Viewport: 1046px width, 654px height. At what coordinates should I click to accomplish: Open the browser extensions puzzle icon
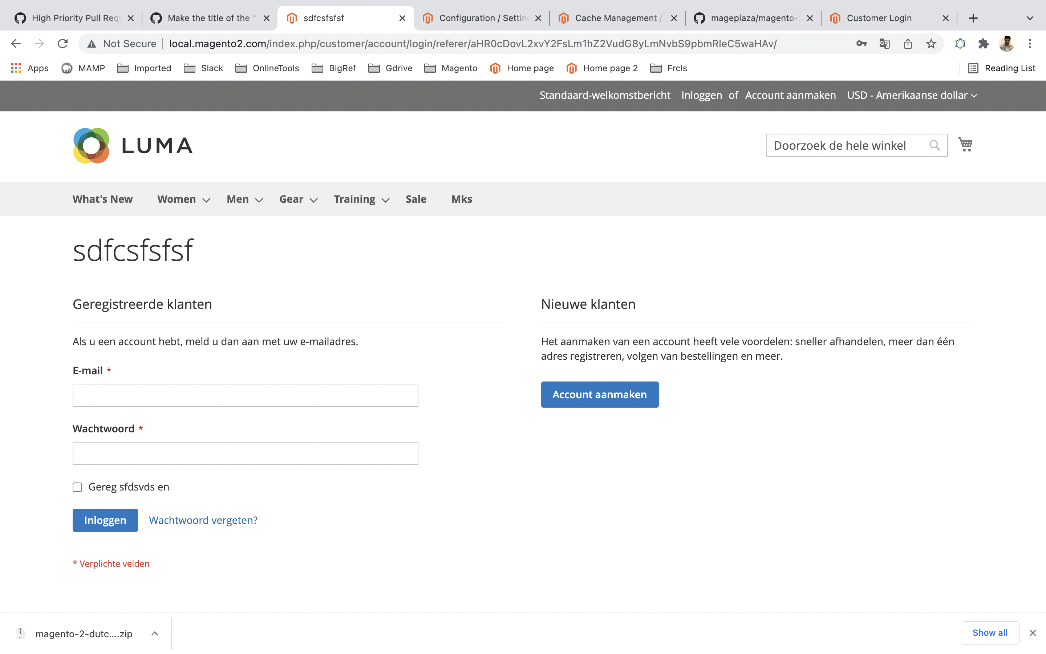tap(983, 44)
